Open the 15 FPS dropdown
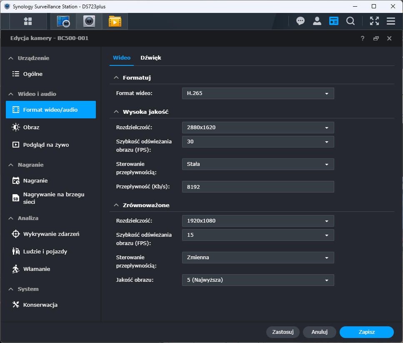Viewport: 403px width, 343px height. click(258, 235)
